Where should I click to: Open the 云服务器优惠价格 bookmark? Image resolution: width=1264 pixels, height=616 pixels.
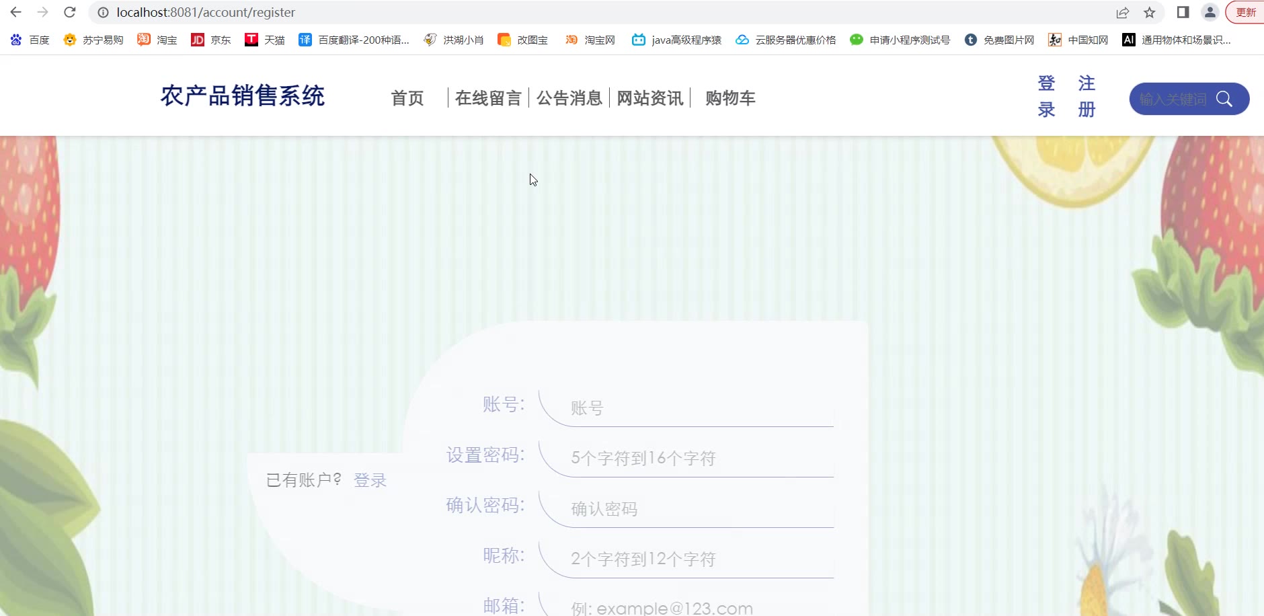(x=786, y=40)
